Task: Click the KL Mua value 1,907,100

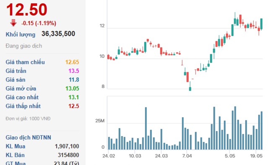Action: [x=67, y=146]
